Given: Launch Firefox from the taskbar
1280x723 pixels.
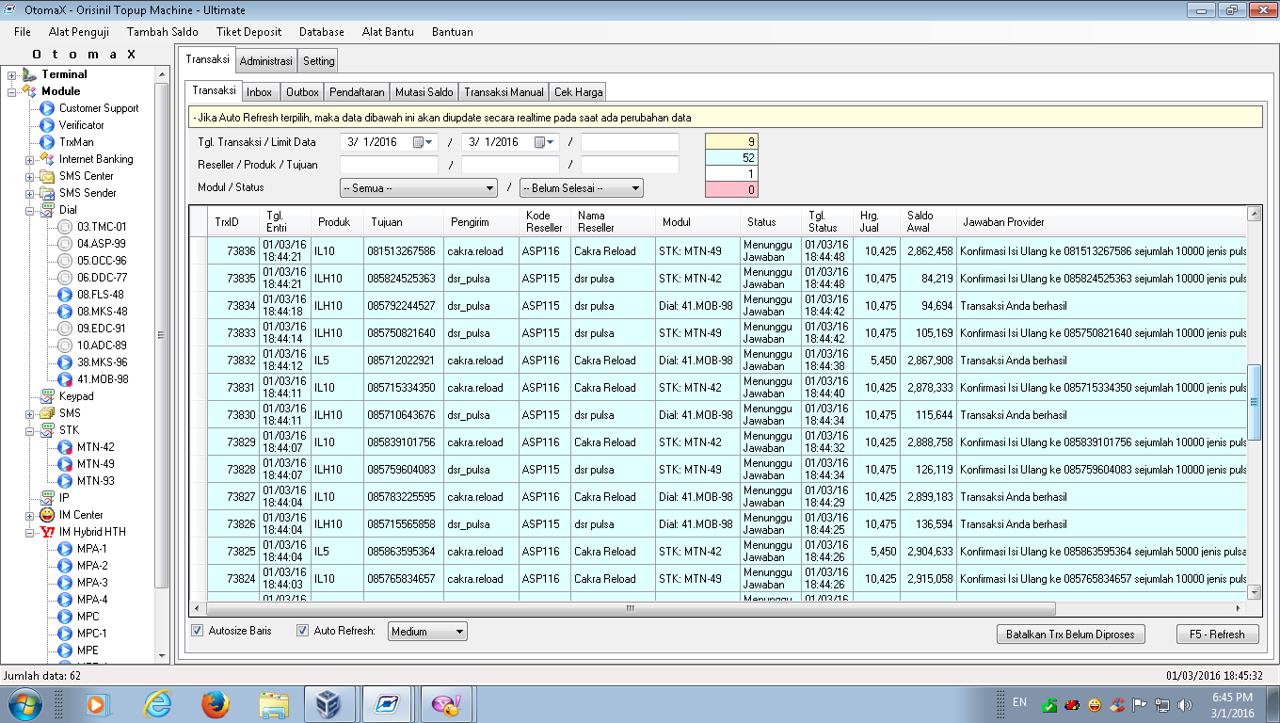Looking at the screenshot, I should [x=216, y=703].
